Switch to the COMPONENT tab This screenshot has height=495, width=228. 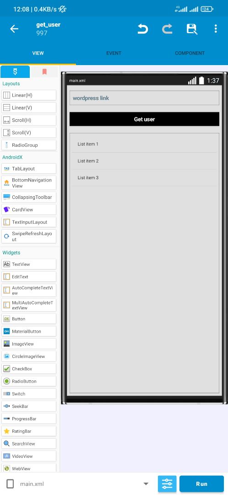pyautogui.click(x=190, y=53)
